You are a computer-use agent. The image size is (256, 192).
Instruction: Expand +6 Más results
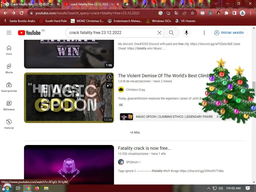coord(135,132)
